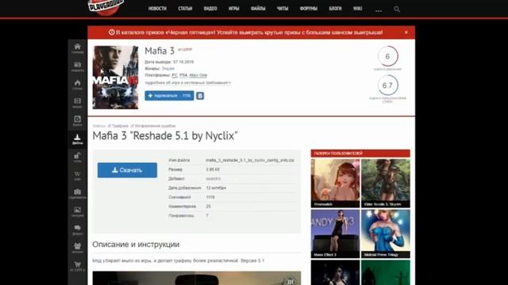Click the file name mafia_3_reshade zip text
Screen dimensions: 508x285
[x=250, y=160]
